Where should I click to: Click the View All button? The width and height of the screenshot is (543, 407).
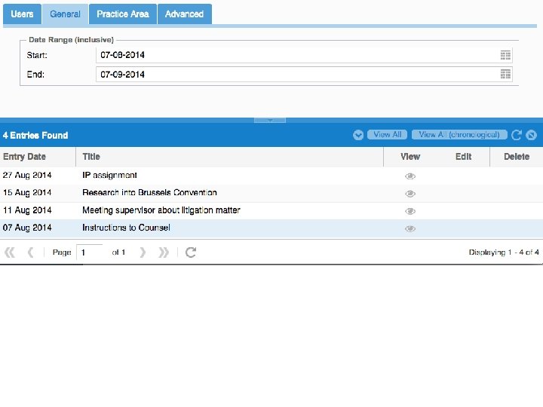pyautogui.click(x=387, y=135)
